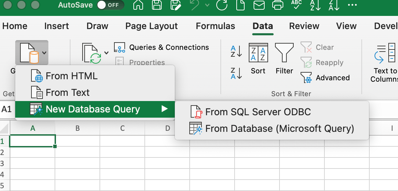Click the New blank document icon
The height and width of the screenshot is (191, 398).
point(240,5)
